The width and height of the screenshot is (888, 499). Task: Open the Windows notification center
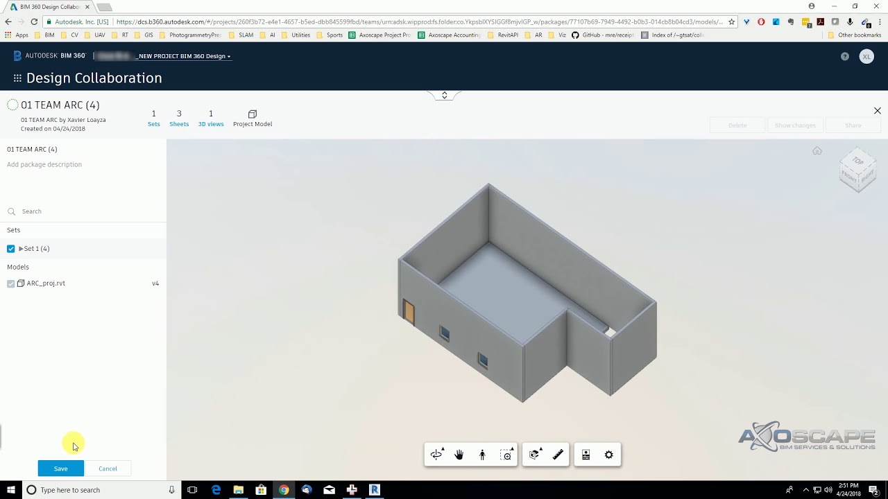tap(873, 490)
